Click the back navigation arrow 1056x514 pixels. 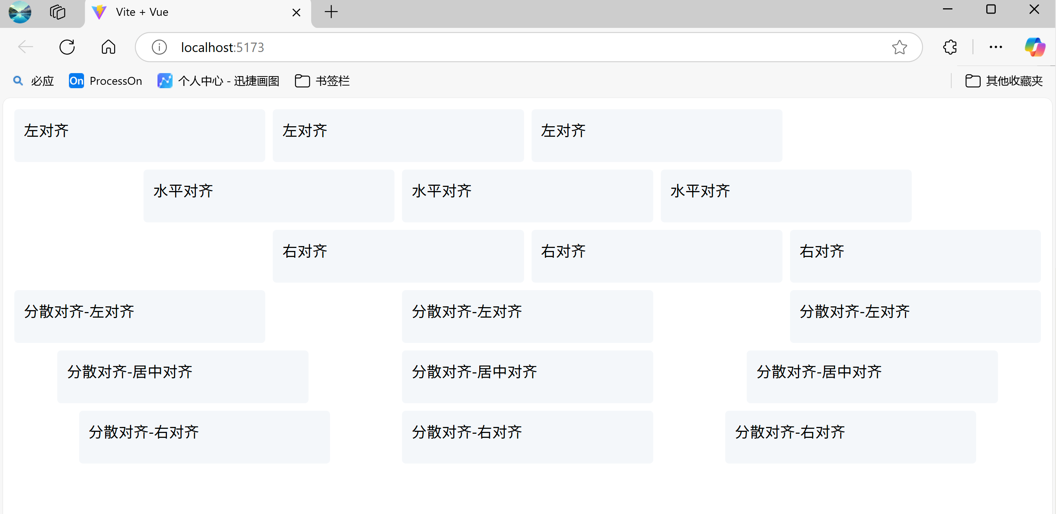25,47
